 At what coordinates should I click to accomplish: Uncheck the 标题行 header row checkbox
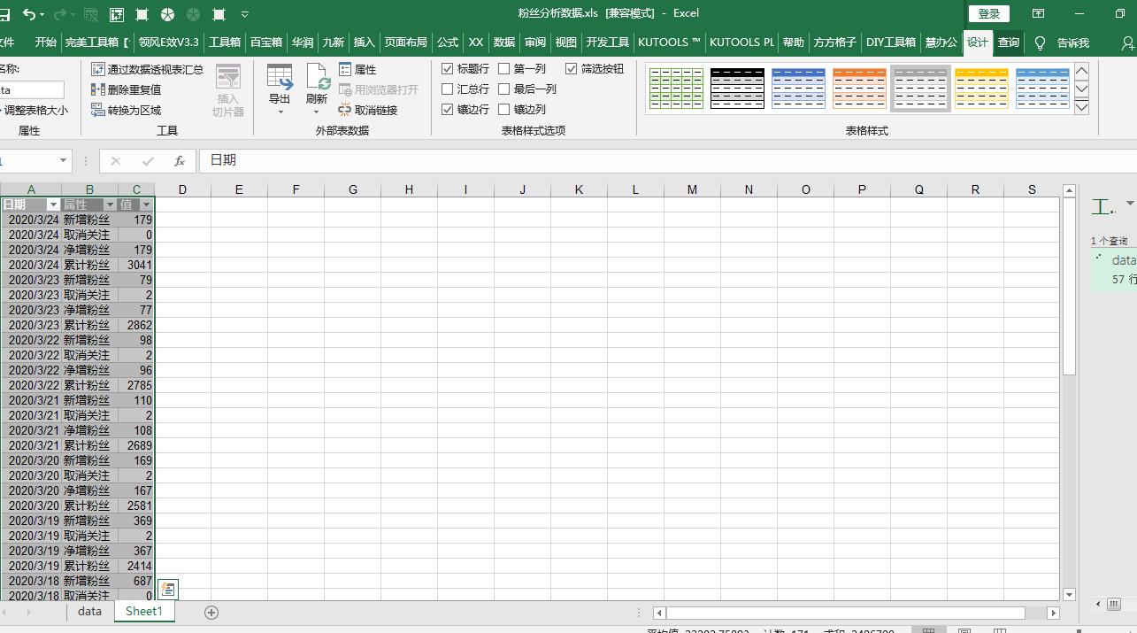click(448, 69)
